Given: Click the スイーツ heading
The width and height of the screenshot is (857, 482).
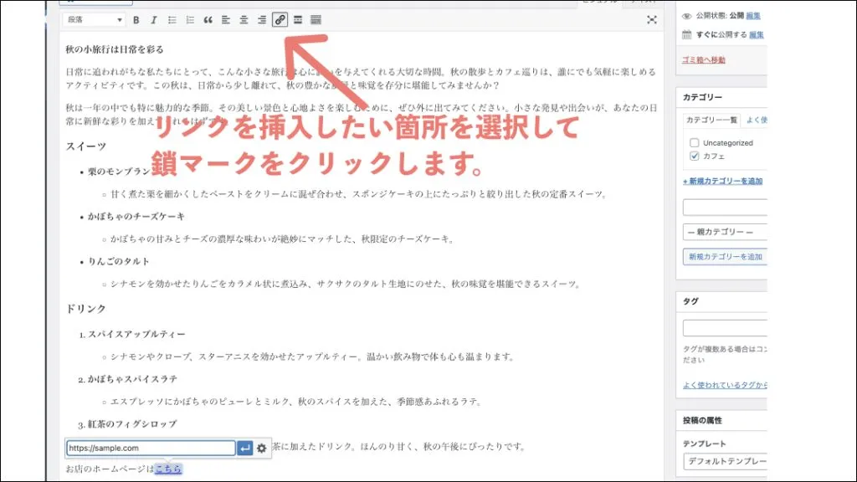Looking at the screenshot, I should [x=86, y=146].
